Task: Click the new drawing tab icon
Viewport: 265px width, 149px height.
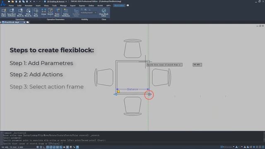Action: click(28, 22)
